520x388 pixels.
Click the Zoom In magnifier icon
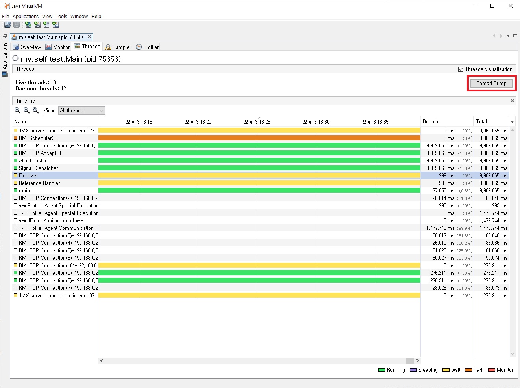click(17, 110)
